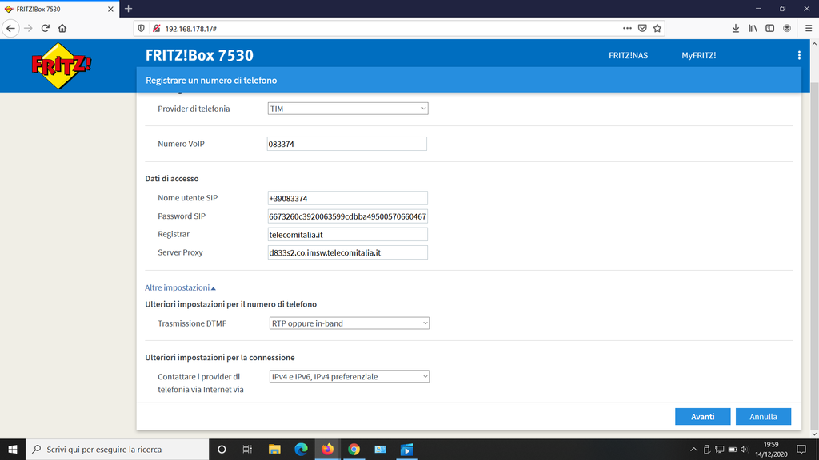Viewport: 819px width, 460px height.
Task: Save page to Pocket
Action: coord(642,28)
